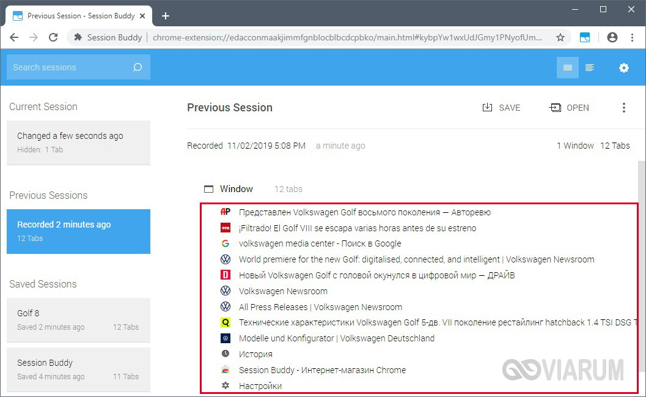This screenshot has height=397, width=646.
Task: Click the '12 Tabs' count in header
Action: (615, 146)
